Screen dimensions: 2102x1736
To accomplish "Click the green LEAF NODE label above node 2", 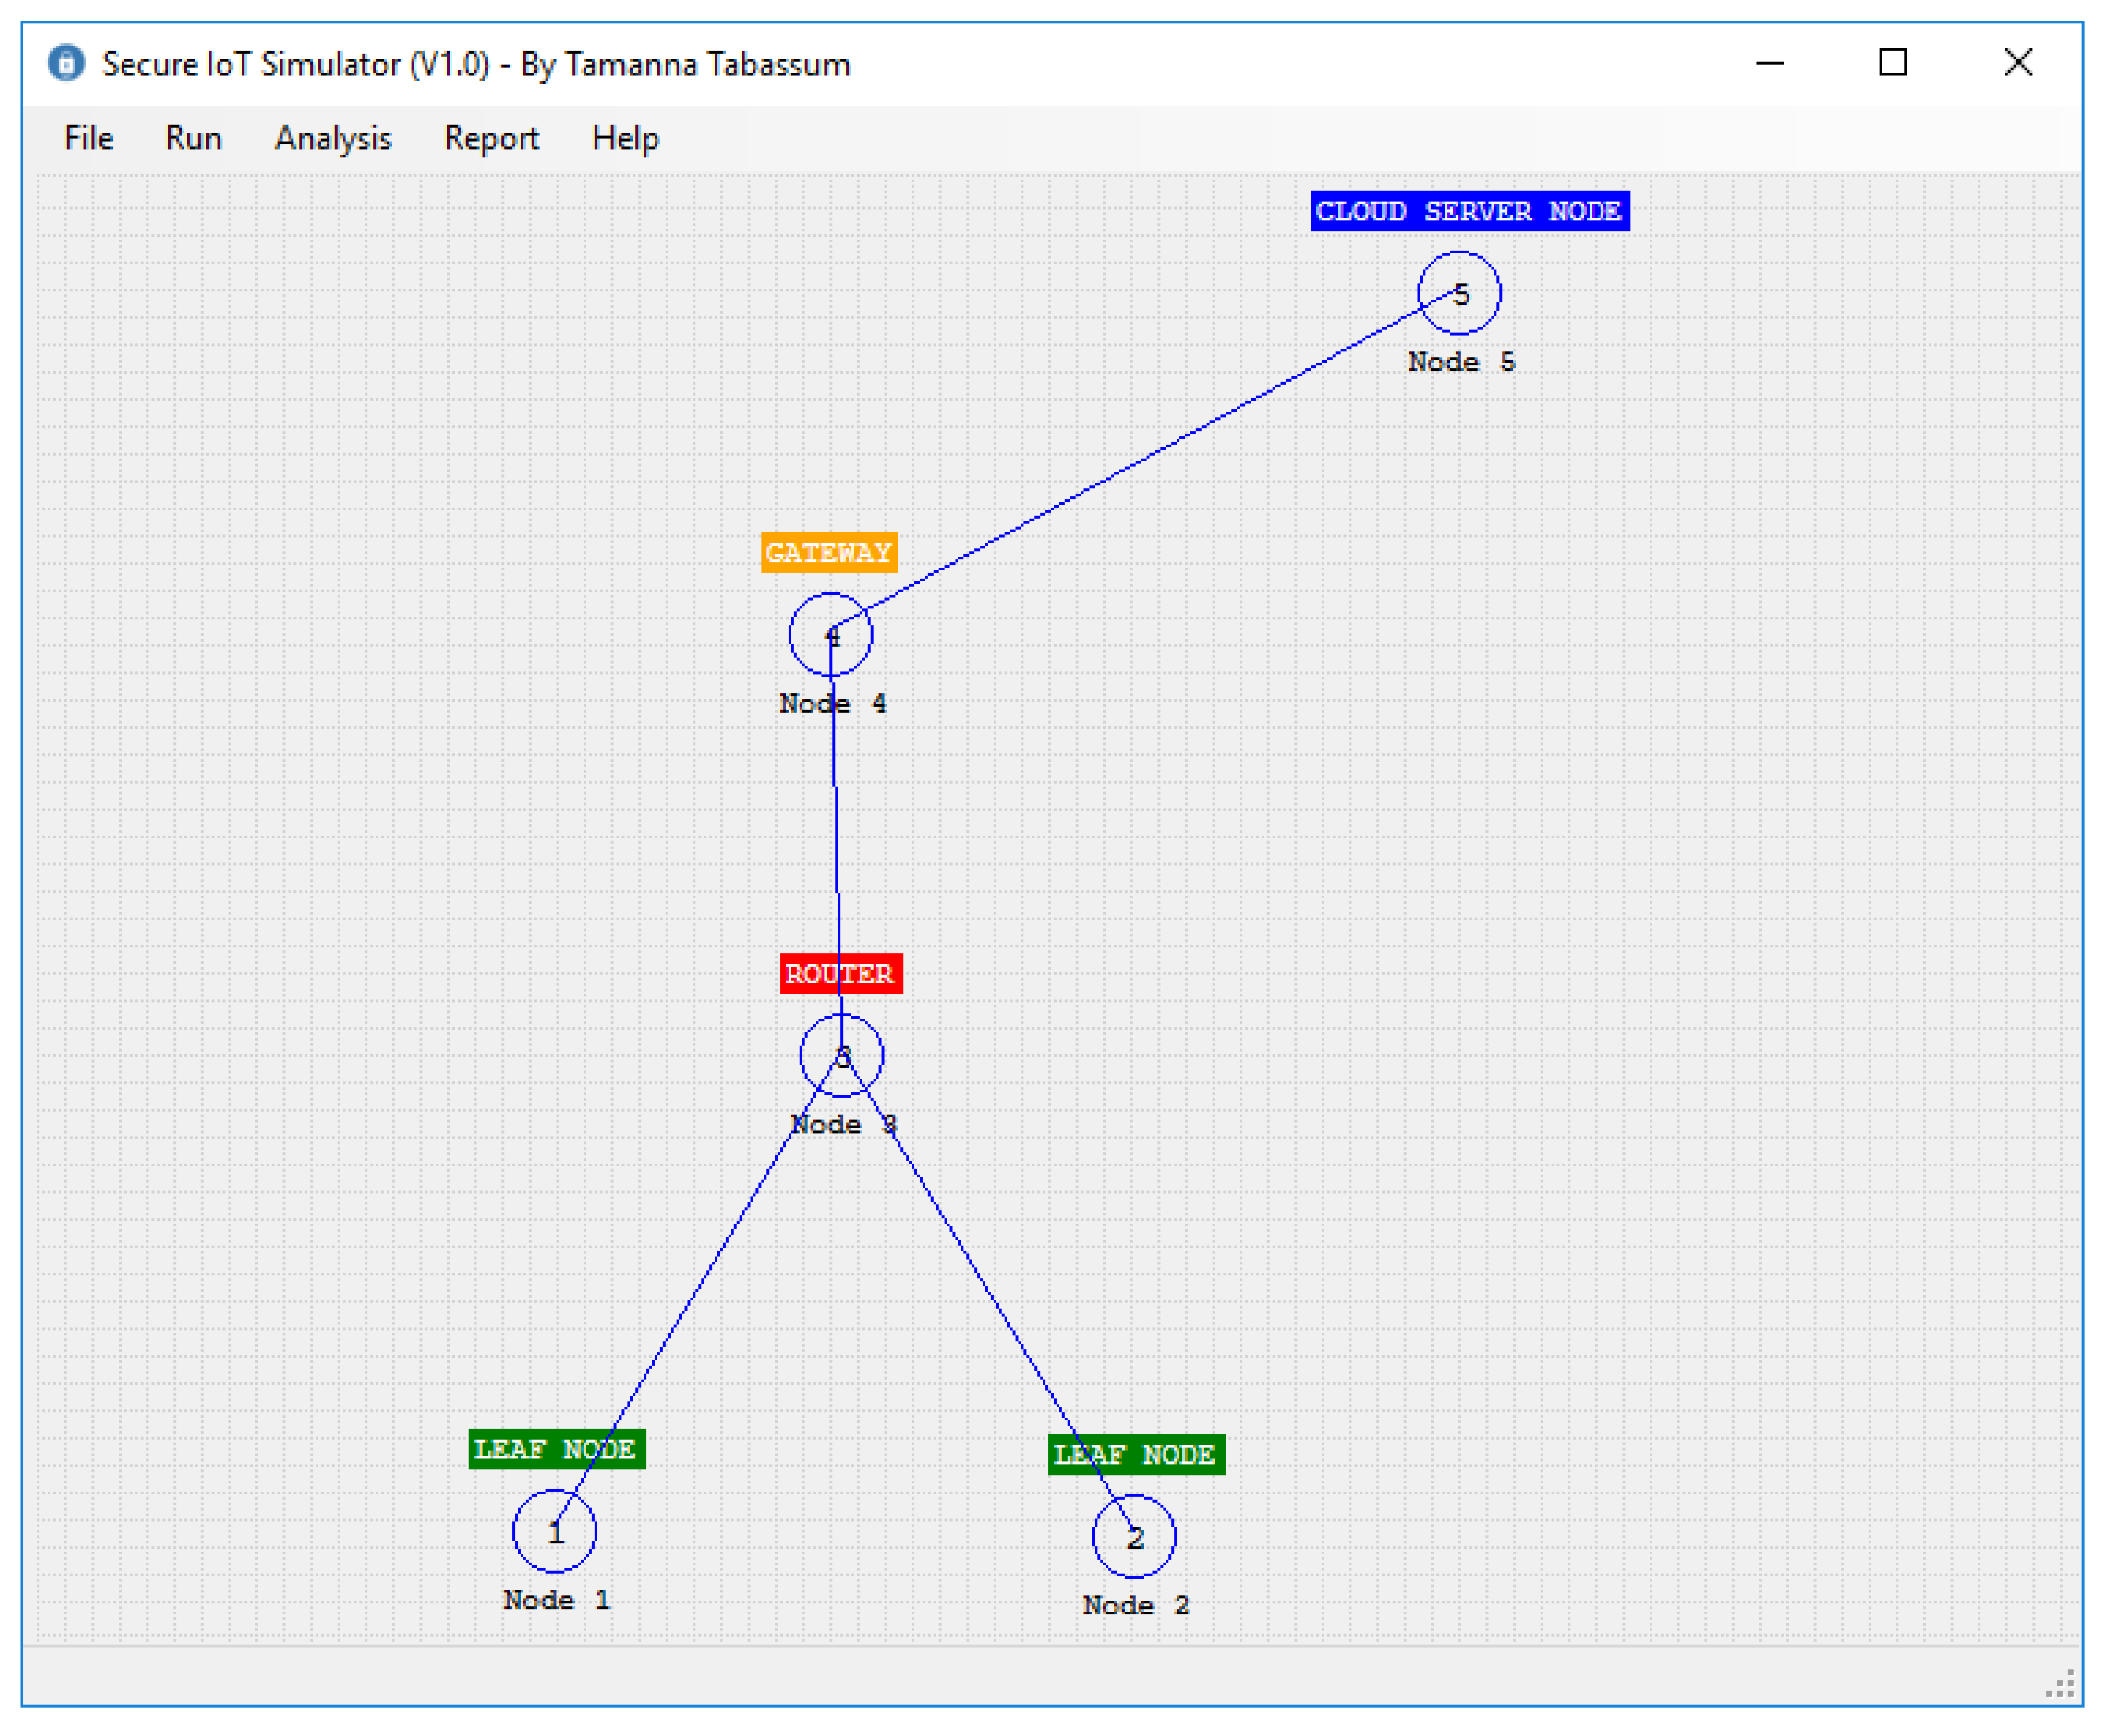I will click(1136, 1455).
